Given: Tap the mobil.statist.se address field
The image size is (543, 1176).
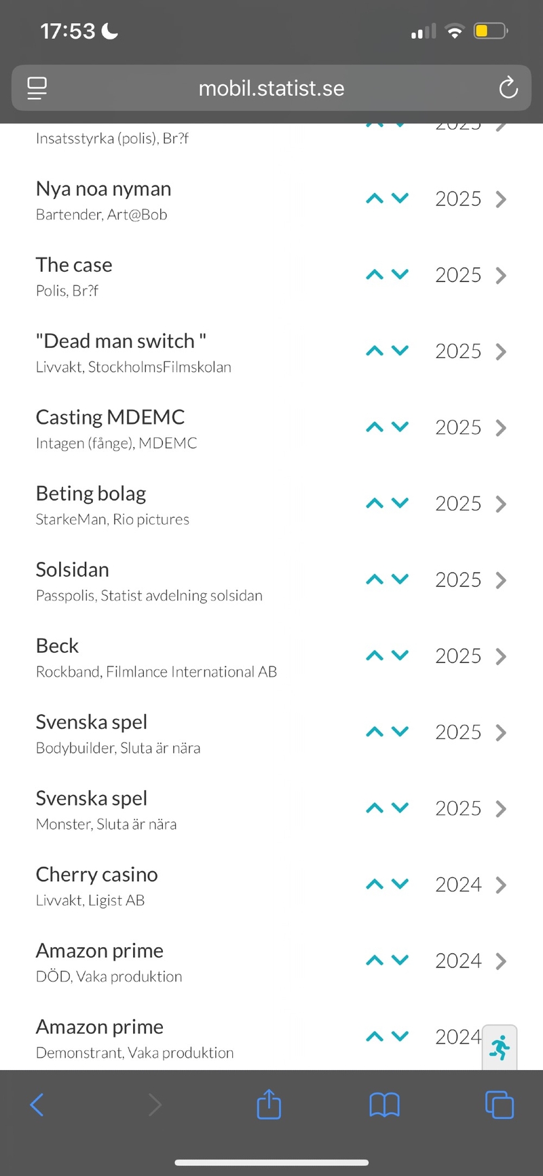Looking at the screenshot, I should point(271,88).
